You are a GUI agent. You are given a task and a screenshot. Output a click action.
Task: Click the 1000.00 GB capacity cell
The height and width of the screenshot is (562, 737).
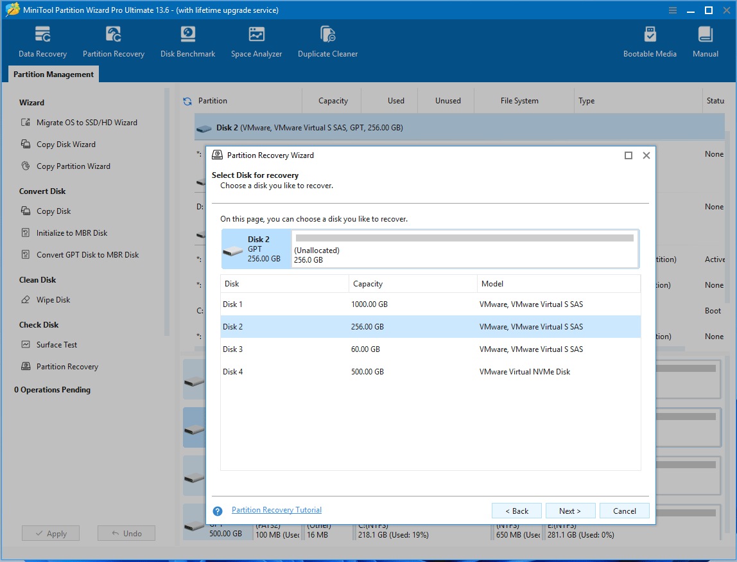tap(369, 304)
